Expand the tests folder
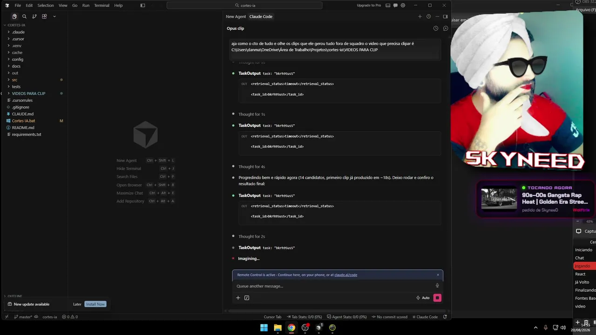Screen dimensions: 596x335 16,87
